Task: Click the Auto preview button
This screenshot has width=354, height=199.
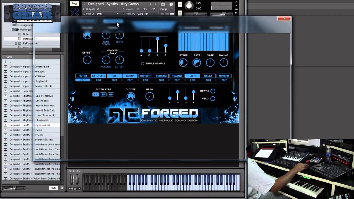Action: click(x=54, y=188)
